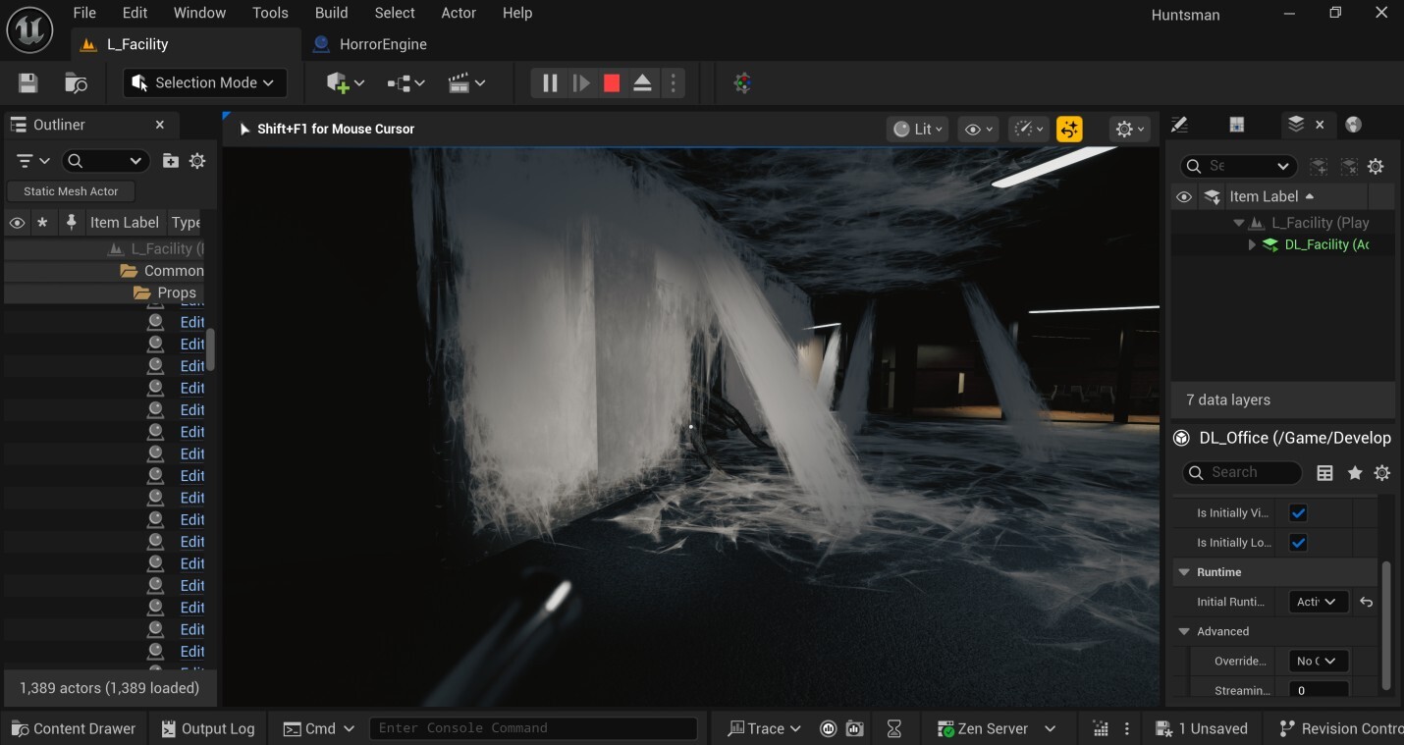This screenshot has height=745, width=1404.
Task: Stop the running play session
Action: click(x=612, y=83)
